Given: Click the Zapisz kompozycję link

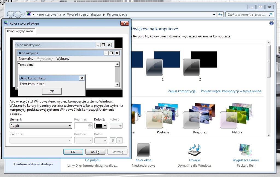Looking at the screenshot, I should (x=182, y=91).
